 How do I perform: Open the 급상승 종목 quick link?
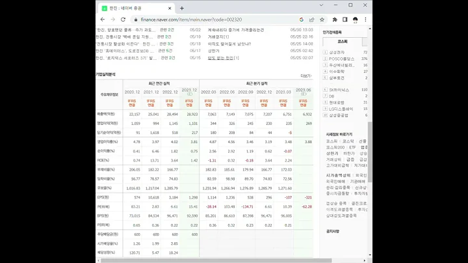point(336,204)
